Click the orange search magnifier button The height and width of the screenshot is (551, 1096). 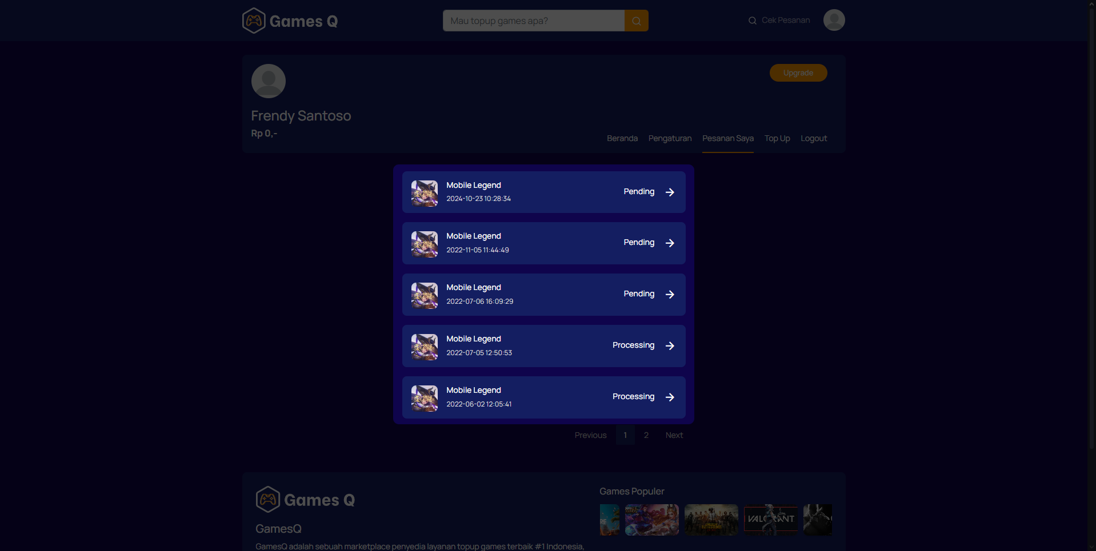click(x=636, y=21)
